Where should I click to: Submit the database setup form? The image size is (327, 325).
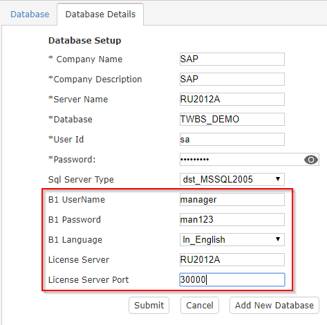point(149,306)
